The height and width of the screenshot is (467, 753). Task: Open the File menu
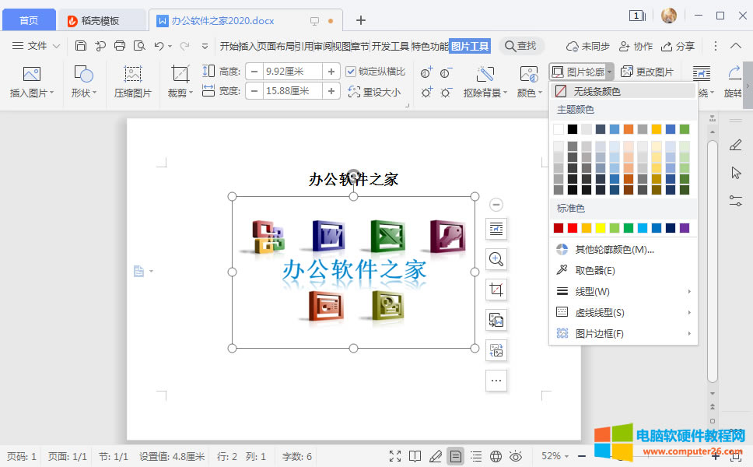click(x=31, y=46)
